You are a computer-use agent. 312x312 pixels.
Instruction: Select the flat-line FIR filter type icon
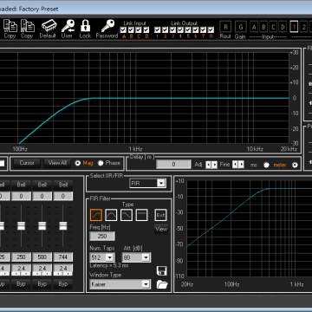tap(141, 215)
